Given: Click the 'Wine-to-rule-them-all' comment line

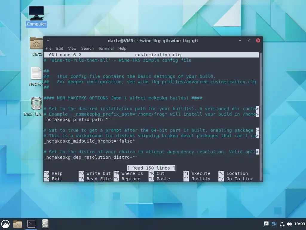Looking at the screenshot, I should click(x=117, y=60).
